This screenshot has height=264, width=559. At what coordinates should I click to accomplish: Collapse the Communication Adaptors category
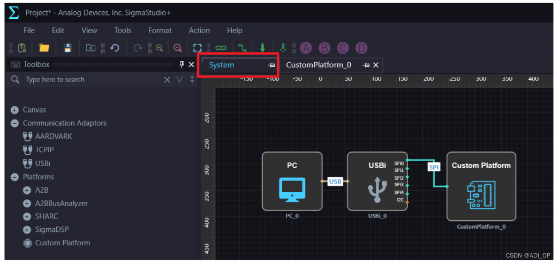tap(14, 124)
